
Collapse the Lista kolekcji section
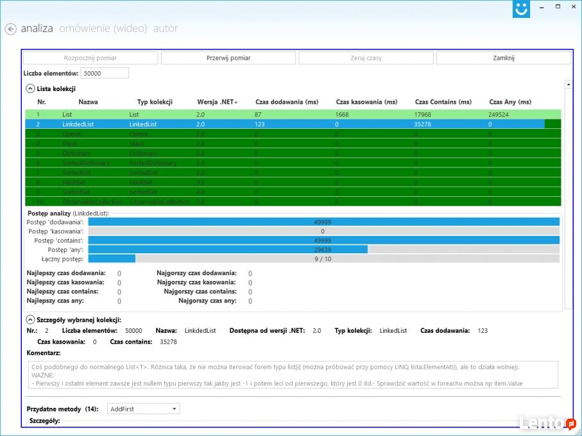pos(30,88)
